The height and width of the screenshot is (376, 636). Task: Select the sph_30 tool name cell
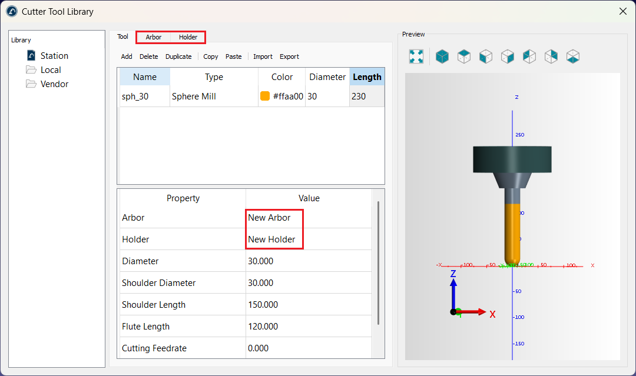[145, 97]
